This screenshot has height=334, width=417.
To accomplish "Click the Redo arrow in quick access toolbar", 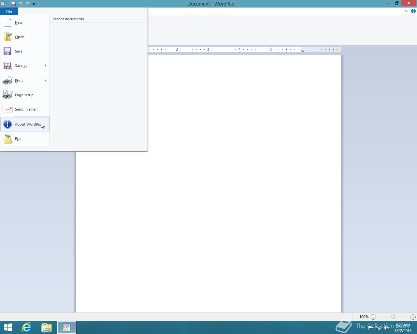I will [27, 4].
